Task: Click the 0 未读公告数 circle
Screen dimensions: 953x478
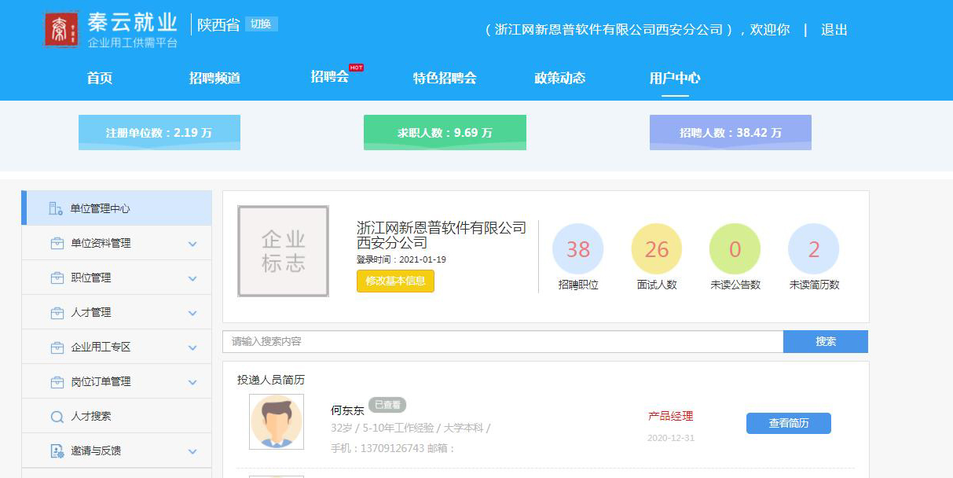Action: 735,249
